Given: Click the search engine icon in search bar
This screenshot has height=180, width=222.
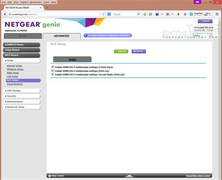Looking at the screenshot, I should [109, 14].
